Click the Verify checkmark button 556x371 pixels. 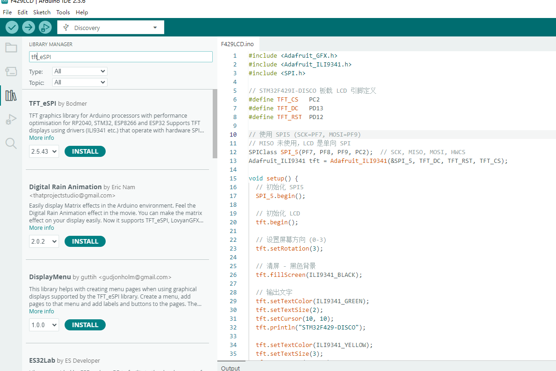12,28
